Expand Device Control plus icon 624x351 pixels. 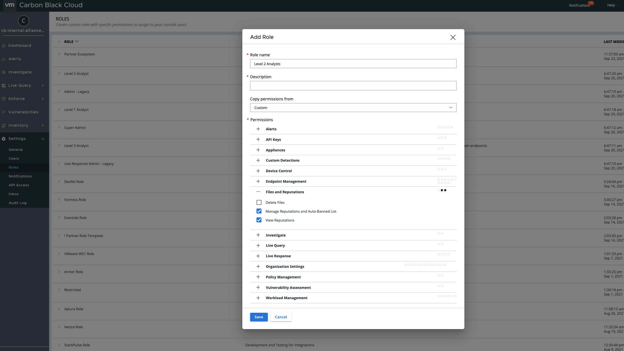click(x=258, y=171)
